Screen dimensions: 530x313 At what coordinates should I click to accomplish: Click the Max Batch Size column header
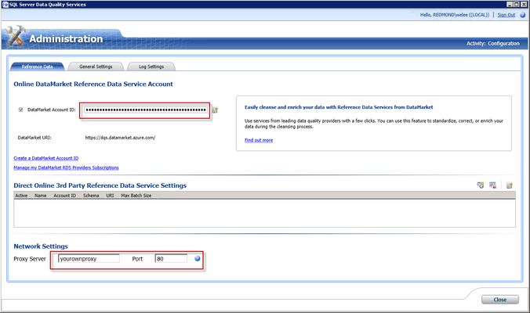(x=136, y=196)
